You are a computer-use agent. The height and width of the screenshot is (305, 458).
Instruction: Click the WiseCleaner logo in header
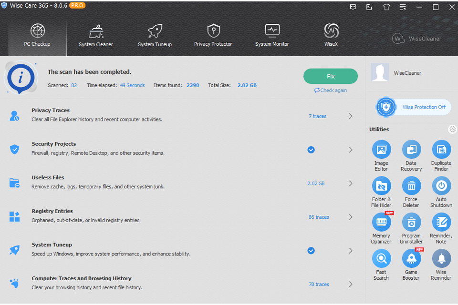coord(417,39)
